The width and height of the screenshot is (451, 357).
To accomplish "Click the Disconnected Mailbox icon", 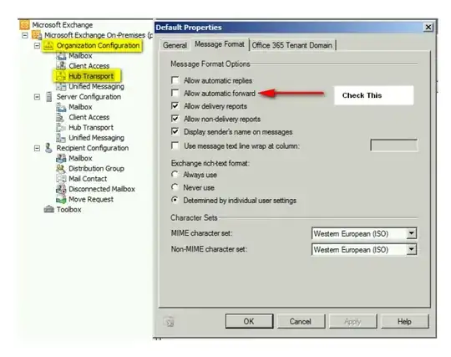I will coord(61,189).
